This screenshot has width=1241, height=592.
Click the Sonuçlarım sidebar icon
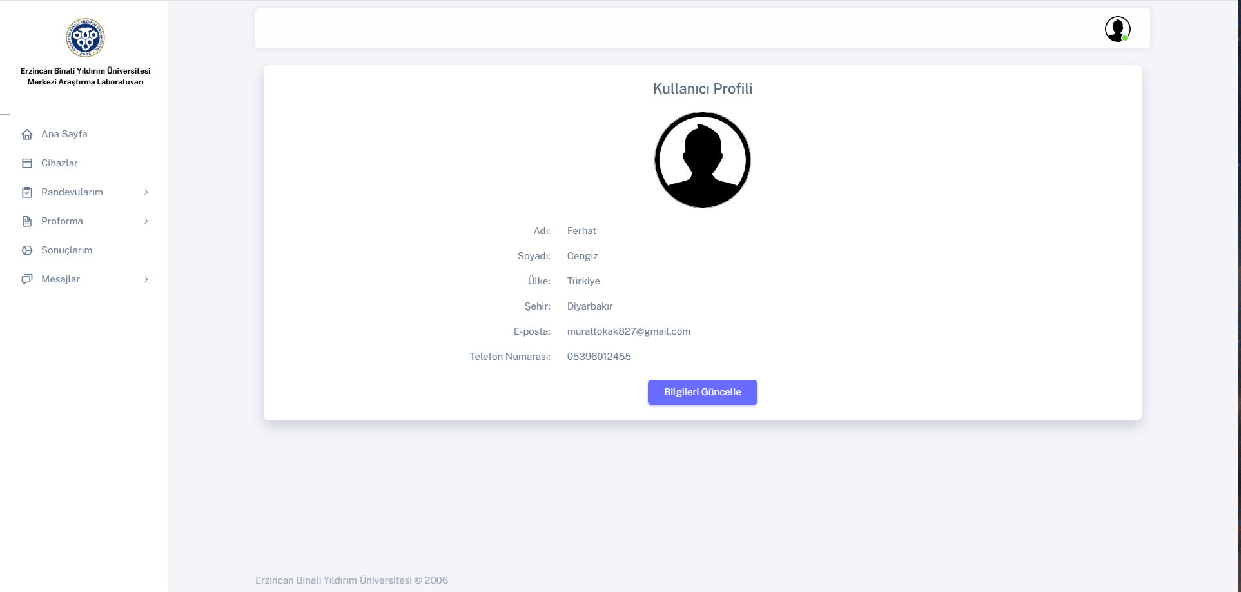[x=27, y=250]
